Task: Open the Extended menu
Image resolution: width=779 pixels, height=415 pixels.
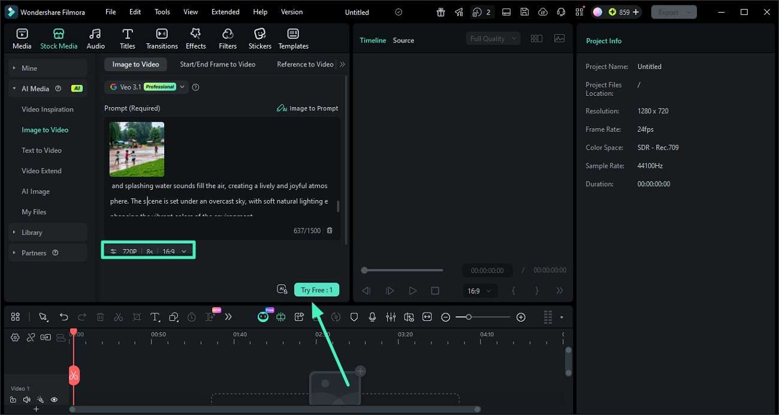Action: [225, 12]
